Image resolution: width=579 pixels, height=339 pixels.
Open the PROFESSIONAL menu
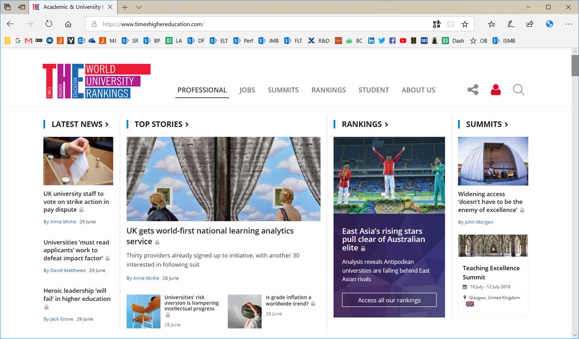(x=202, y=90)
